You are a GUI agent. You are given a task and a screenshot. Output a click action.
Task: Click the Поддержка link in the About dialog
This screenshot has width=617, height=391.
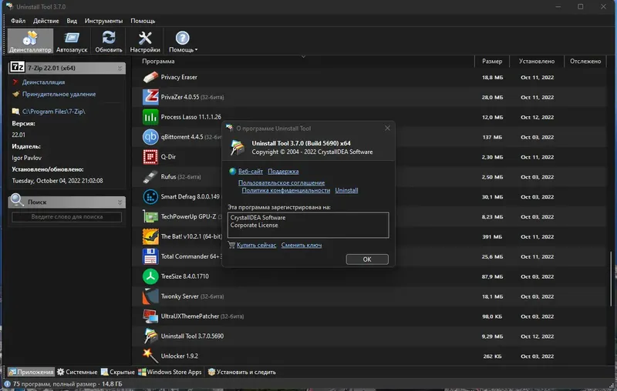[x=283, y=172]
